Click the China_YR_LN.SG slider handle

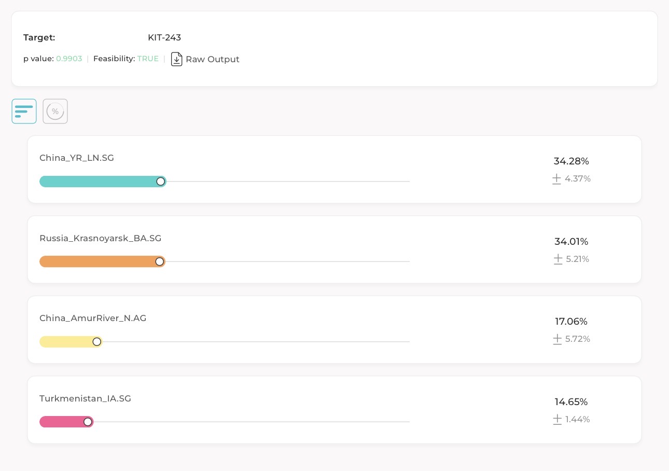[x=161, y=182]
